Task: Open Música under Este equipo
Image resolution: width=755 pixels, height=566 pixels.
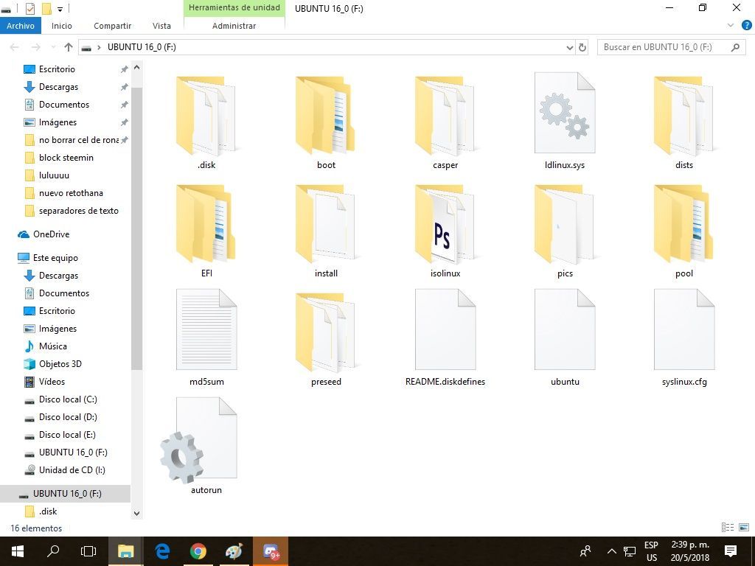Action: pos(52,346)
